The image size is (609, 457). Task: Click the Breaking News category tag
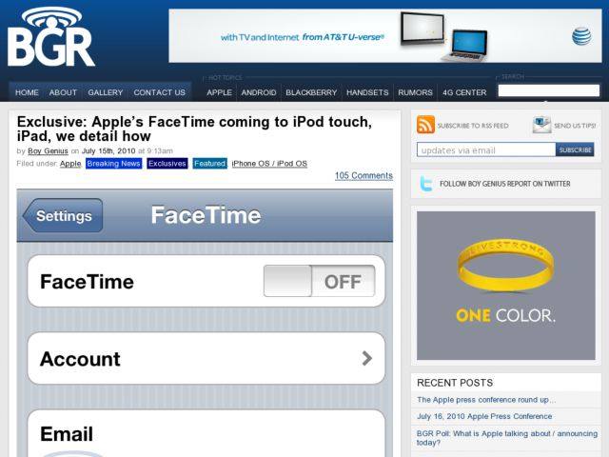113,164
